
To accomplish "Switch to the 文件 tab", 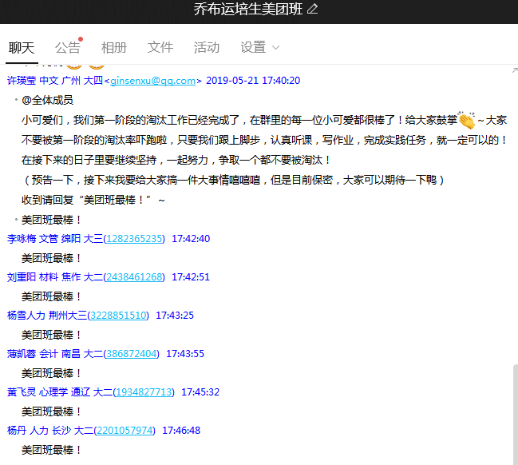I will coord(160,48).
